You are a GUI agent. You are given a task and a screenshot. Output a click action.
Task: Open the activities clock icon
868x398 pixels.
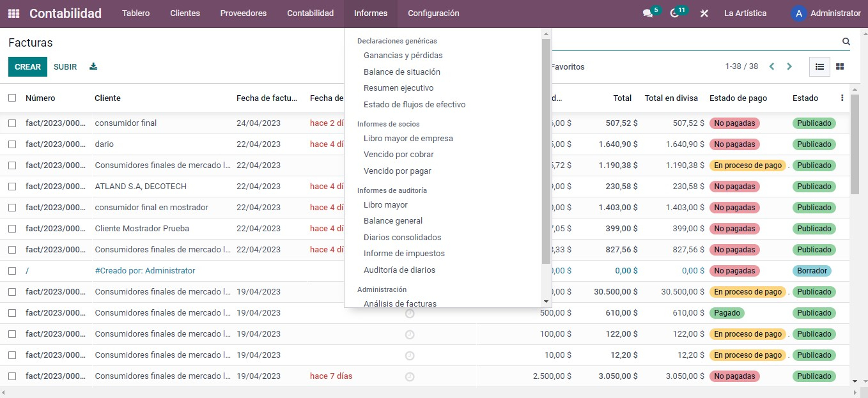click(674, 13)
